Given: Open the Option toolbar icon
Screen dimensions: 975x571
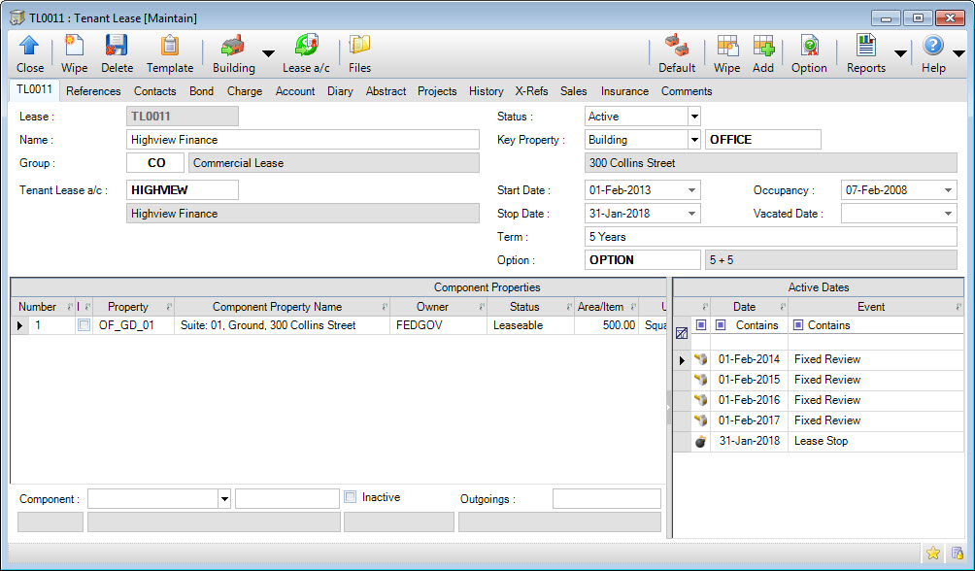Looking at the screenshot, I should coord(809,46).
